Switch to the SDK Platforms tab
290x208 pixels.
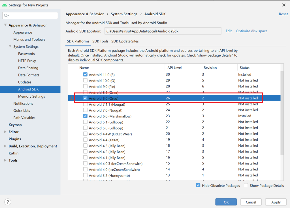[78, 41]
